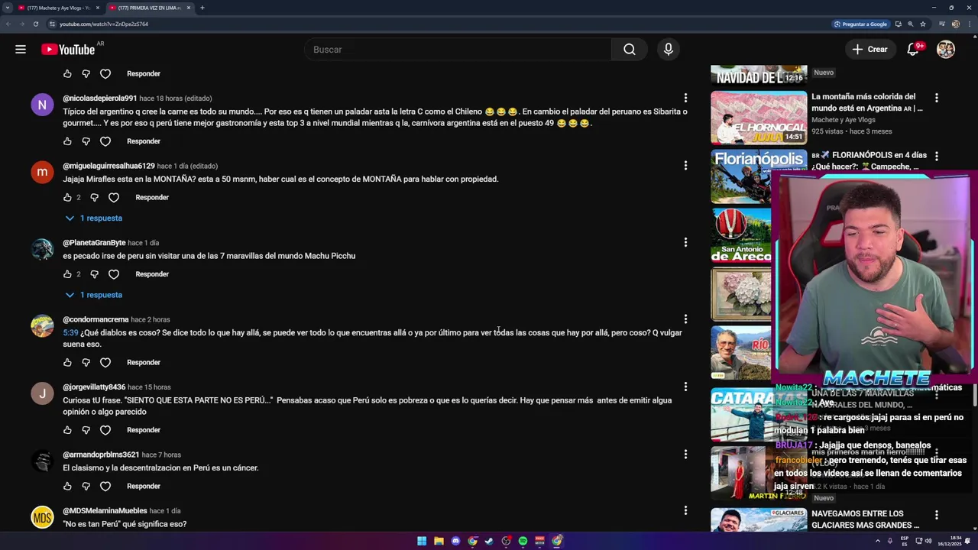Heart the nicolasdepierola991 comment

coord(105,141)
